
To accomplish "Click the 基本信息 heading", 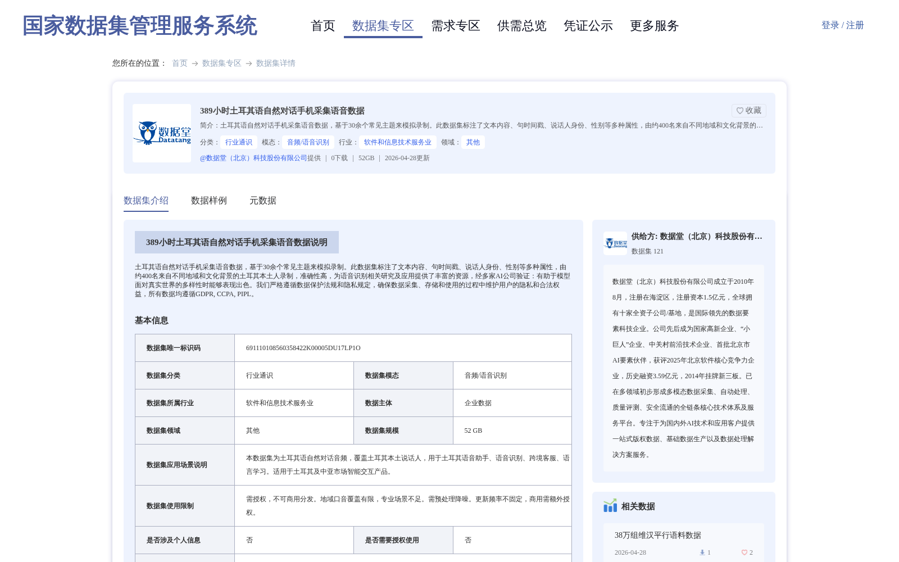I will pos(152,320).
